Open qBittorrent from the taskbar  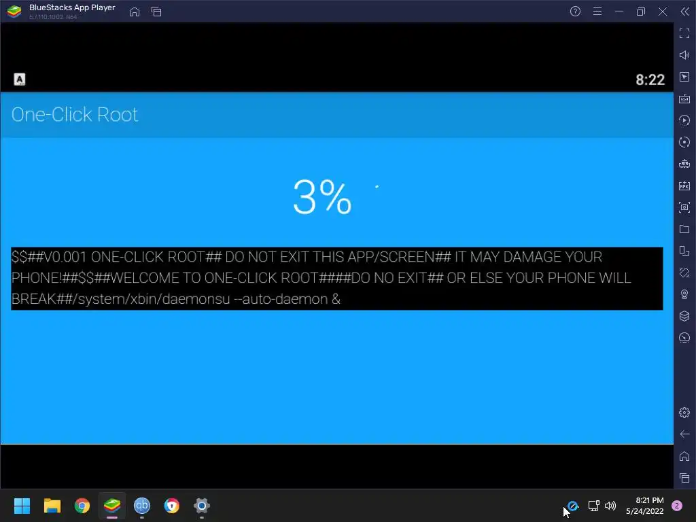coord(142,506)
